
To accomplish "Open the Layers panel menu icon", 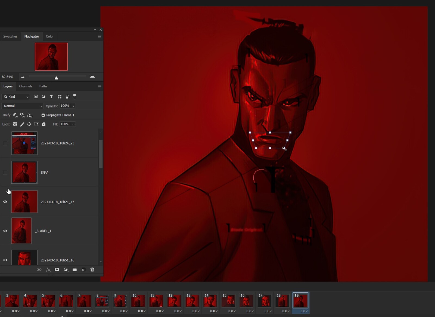I will (100, 86).
